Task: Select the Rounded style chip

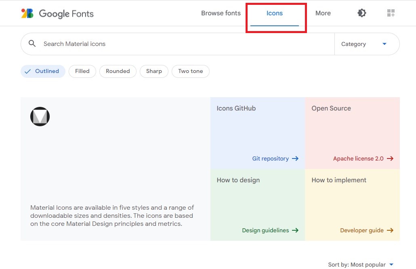Action: pos(118,71)
